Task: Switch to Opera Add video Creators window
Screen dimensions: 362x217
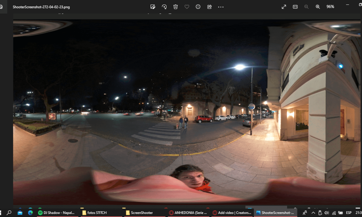Action: click(232, 213)
